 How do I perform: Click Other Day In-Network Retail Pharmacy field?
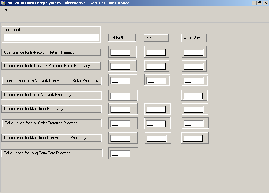193,52
